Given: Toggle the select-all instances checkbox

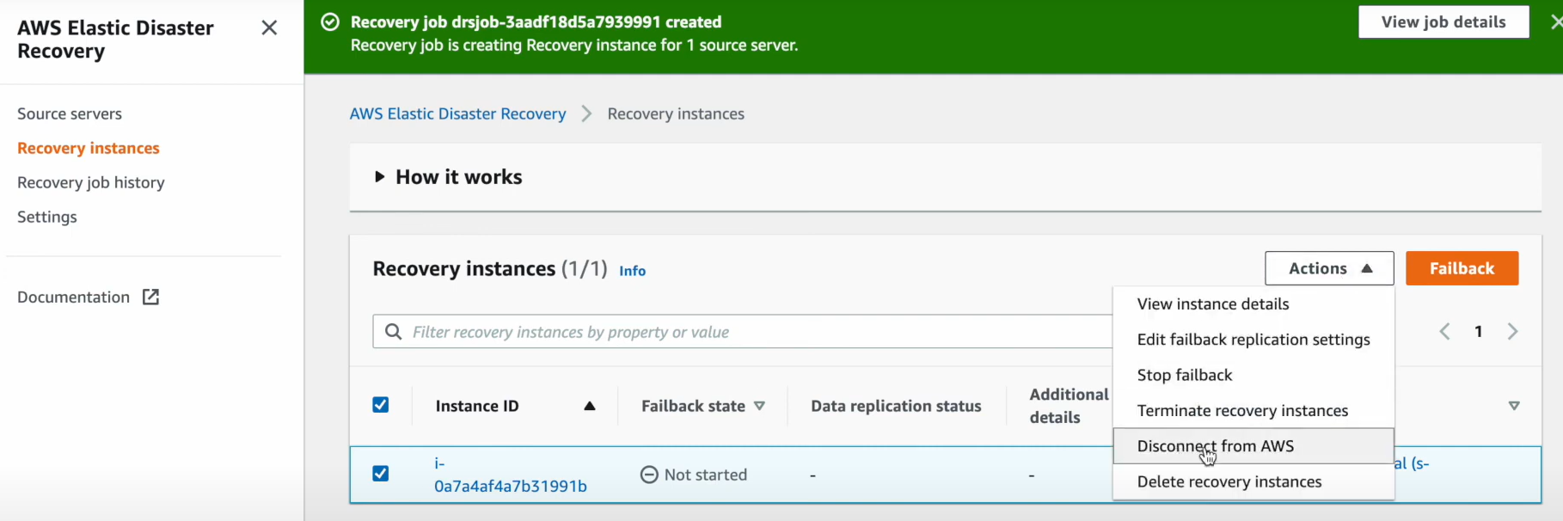Looking at the screenshot, I should (x=381, y=405).
